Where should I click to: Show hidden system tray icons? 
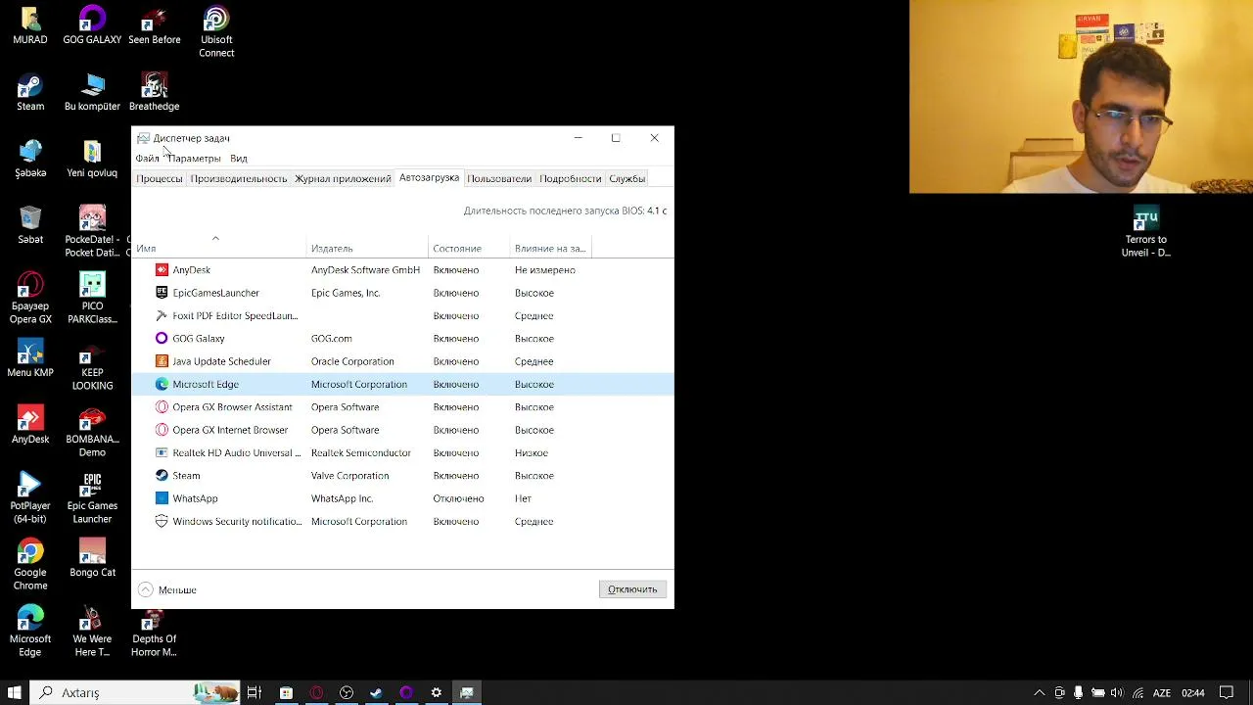tap(1040, 692)
